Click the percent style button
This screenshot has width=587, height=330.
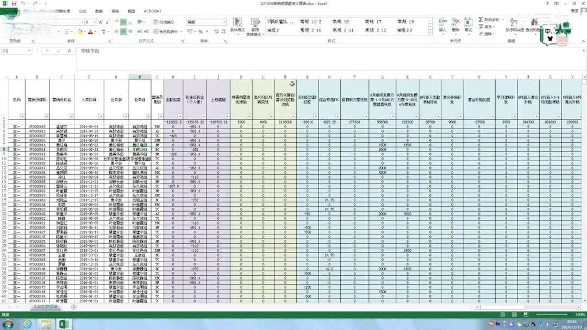tap(200, 31)
